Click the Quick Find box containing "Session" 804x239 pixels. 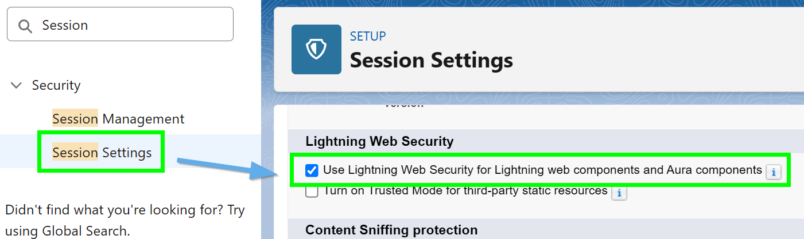pos(132,25)
